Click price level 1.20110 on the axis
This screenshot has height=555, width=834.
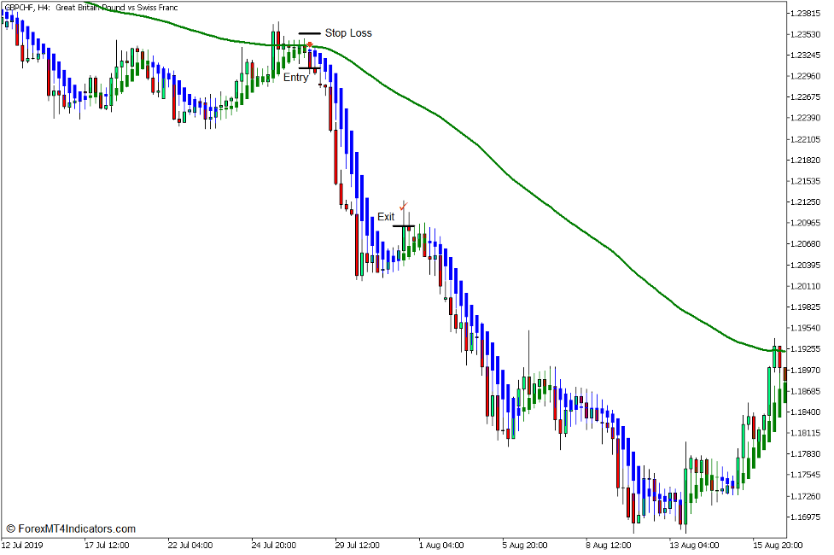coord(805,286)
